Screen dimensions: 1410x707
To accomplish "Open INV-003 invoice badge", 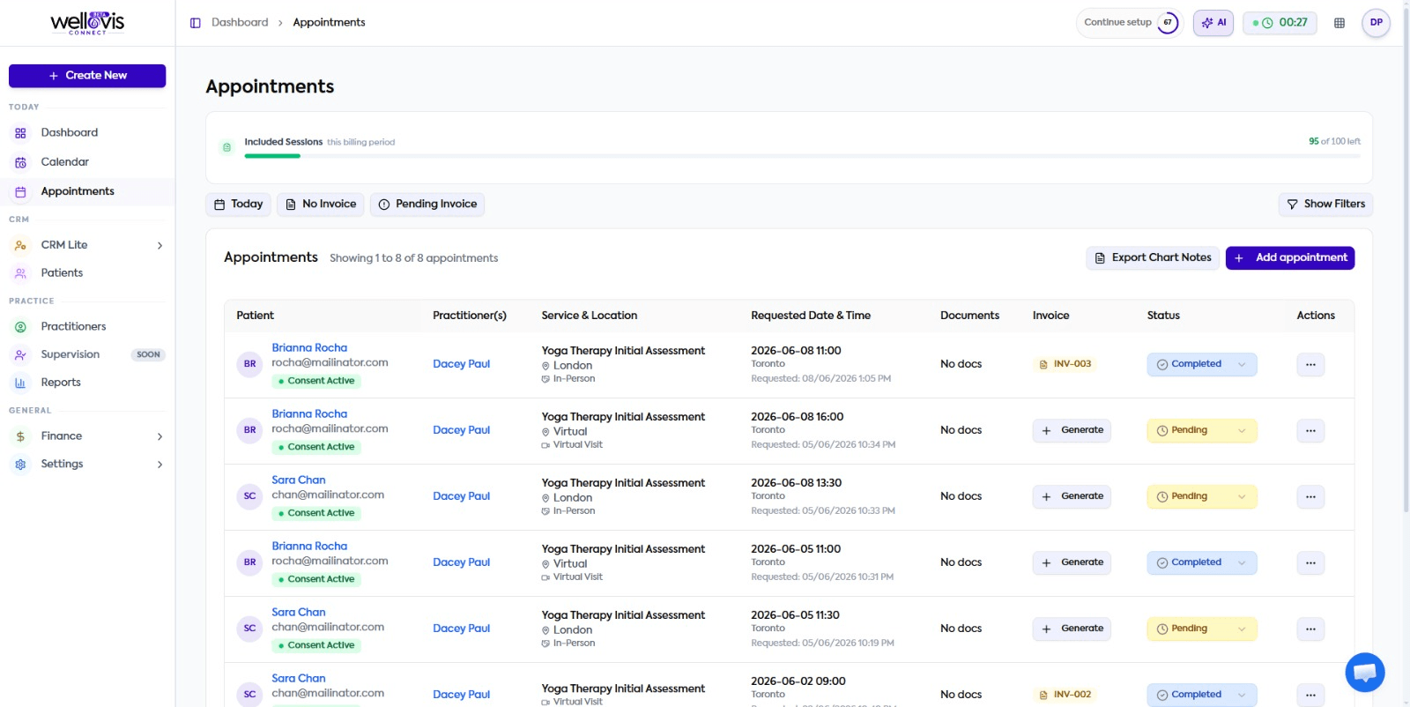I will (1065, 364).
